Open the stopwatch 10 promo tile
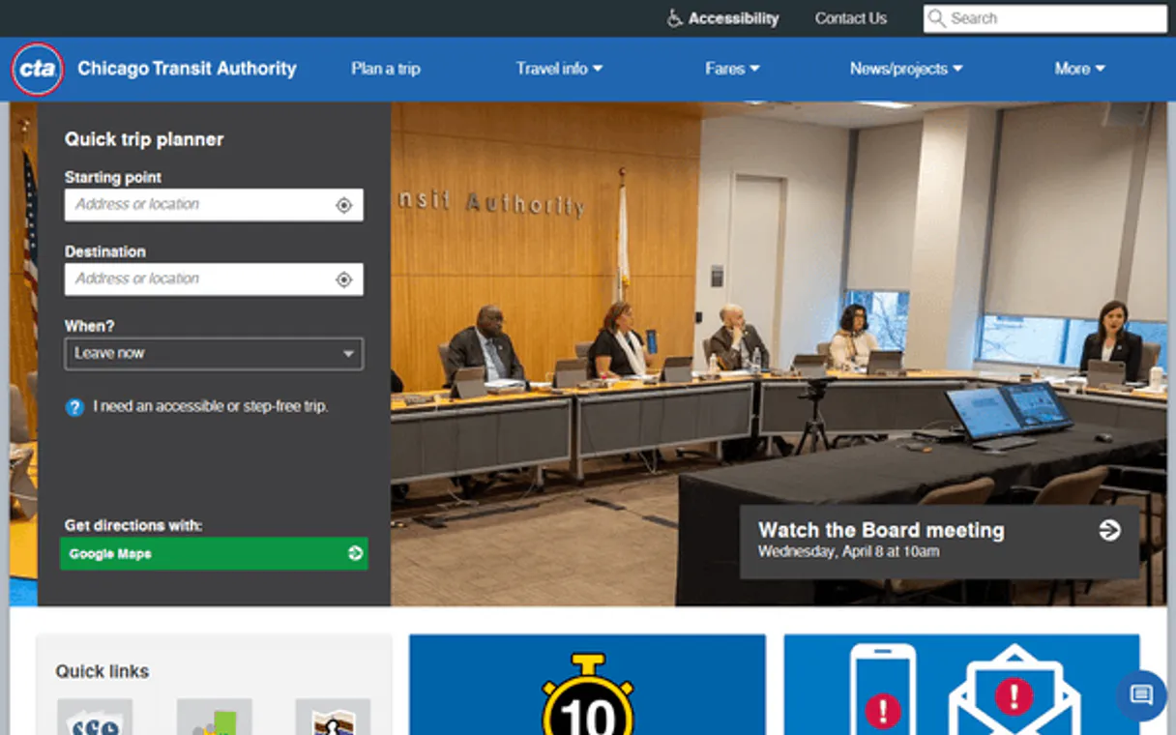This screenshot has width=1176, height=735. coord(587,685)
